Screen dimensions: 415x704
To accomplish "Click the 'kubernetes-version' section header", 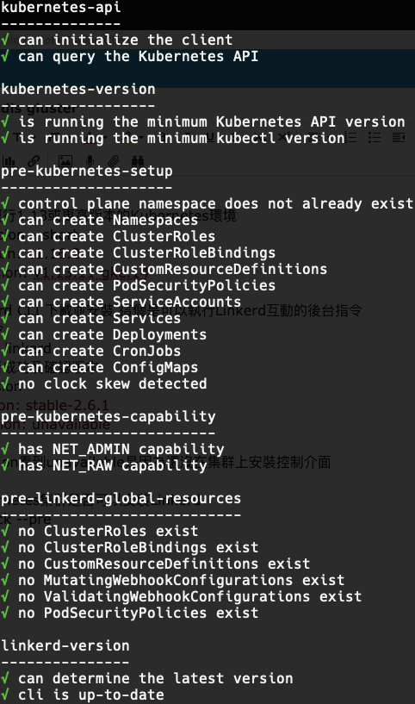I will (x=78, y=89).
